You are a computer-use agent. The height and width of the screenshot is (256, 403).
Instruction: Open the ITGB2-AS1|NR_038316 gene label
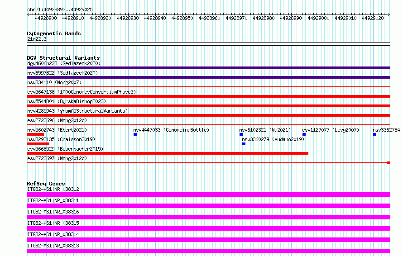click(53, 212)
